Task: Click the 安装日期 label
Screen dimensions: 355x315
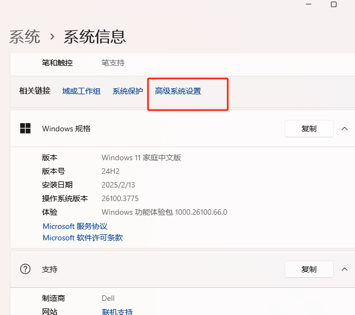Action: tap(57, 185)
